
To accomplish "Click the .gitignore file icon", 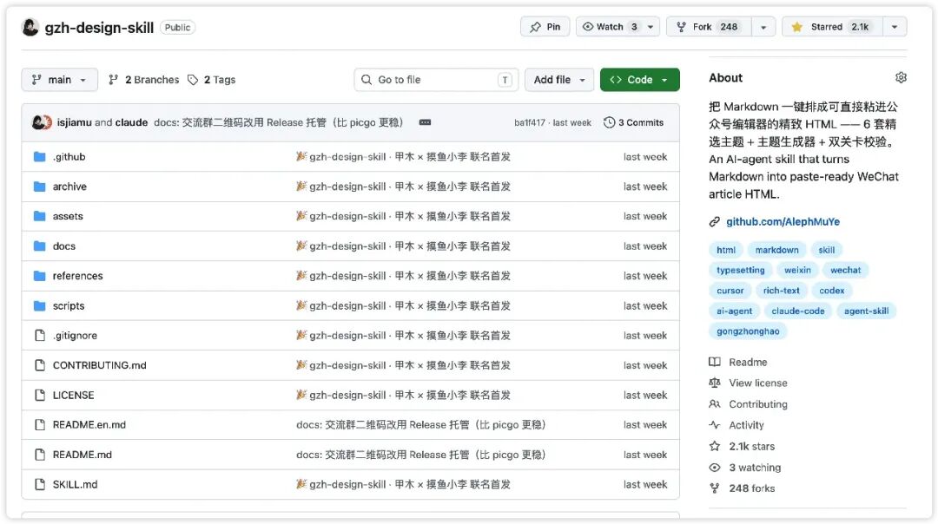I will pyautogui.click(x=39, y=335).
